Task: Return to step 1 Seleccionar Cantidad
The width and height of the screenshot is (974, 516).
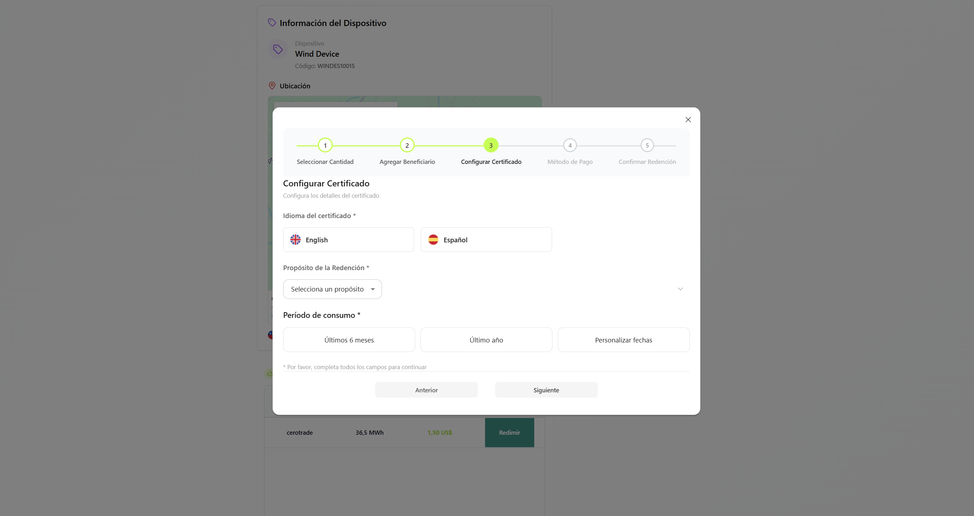Action: tap(325, 145)
